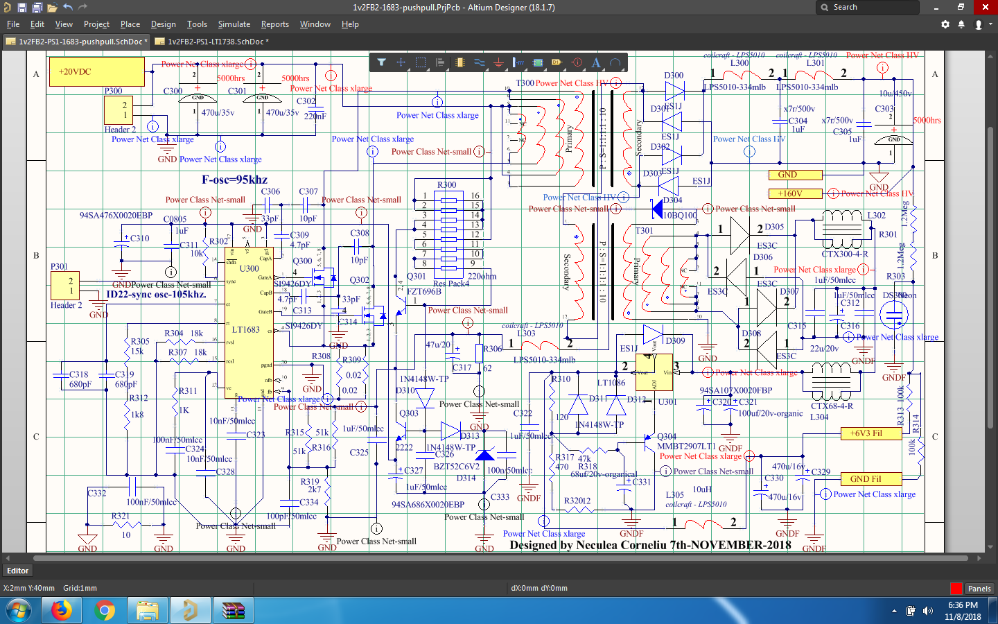998x624 pixels.
Task: Select the Editor tab at bottom
Action: point(18,571)
